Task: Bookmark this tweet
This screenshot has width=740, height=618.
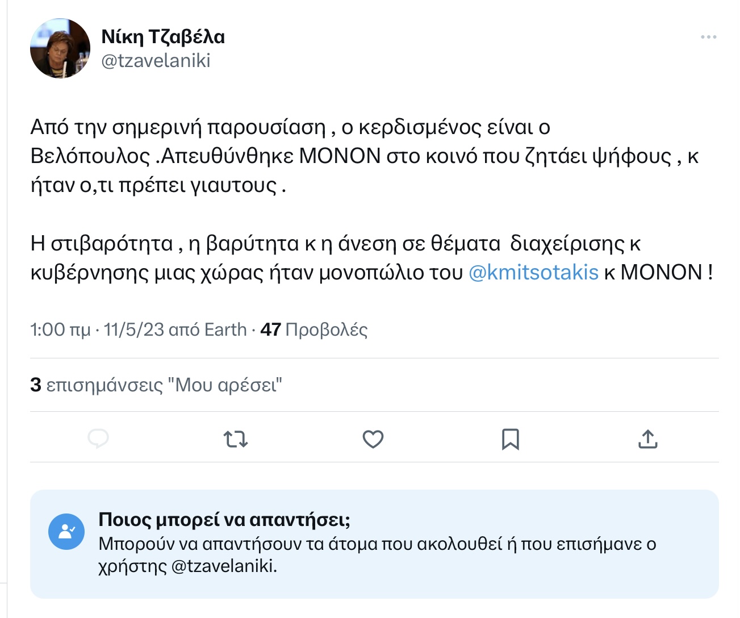Action: click(x=511, y=439)
